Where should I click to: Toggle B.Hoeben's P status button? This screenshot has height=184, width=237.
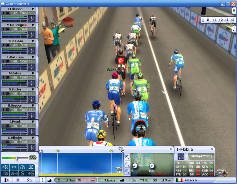click(33, 105)
